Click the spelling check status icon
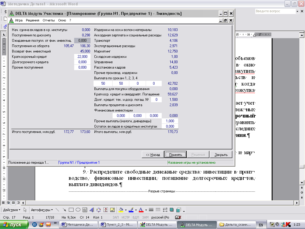This screenshot has width=305, height=229. 178,217
